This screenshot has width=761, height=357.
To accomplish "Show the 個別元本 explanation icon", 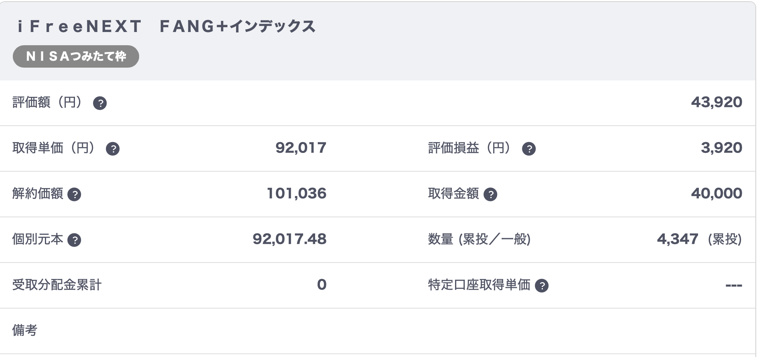I will (x=74, y=241).
